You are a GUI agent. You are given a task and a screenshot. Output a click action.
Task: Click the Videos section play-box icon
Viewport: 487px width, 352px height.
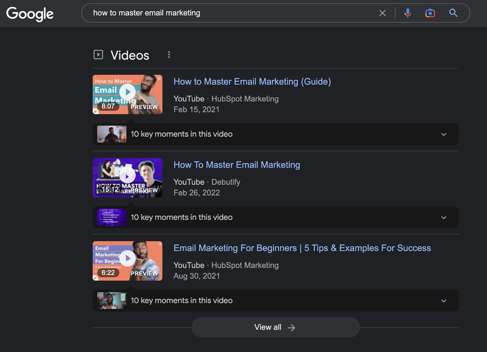(98, 55)
